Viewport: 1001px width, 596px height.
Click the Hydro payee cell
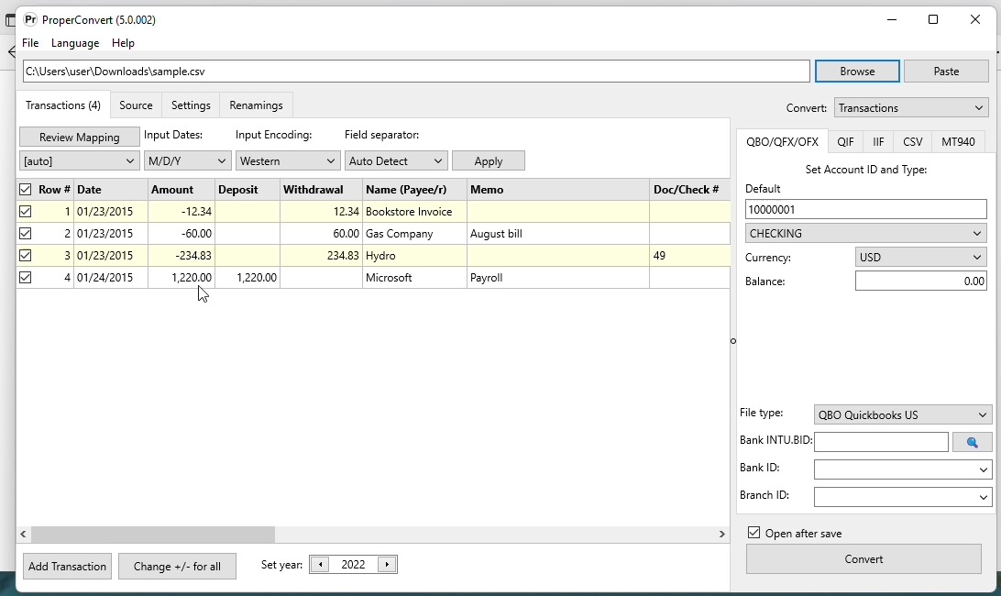[414, 256]
